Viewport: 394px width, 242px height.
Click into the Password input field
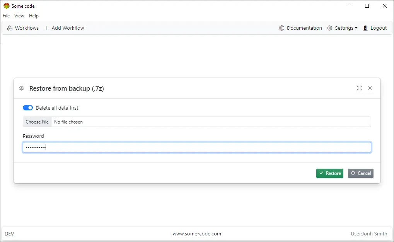[x=197, y=147]
